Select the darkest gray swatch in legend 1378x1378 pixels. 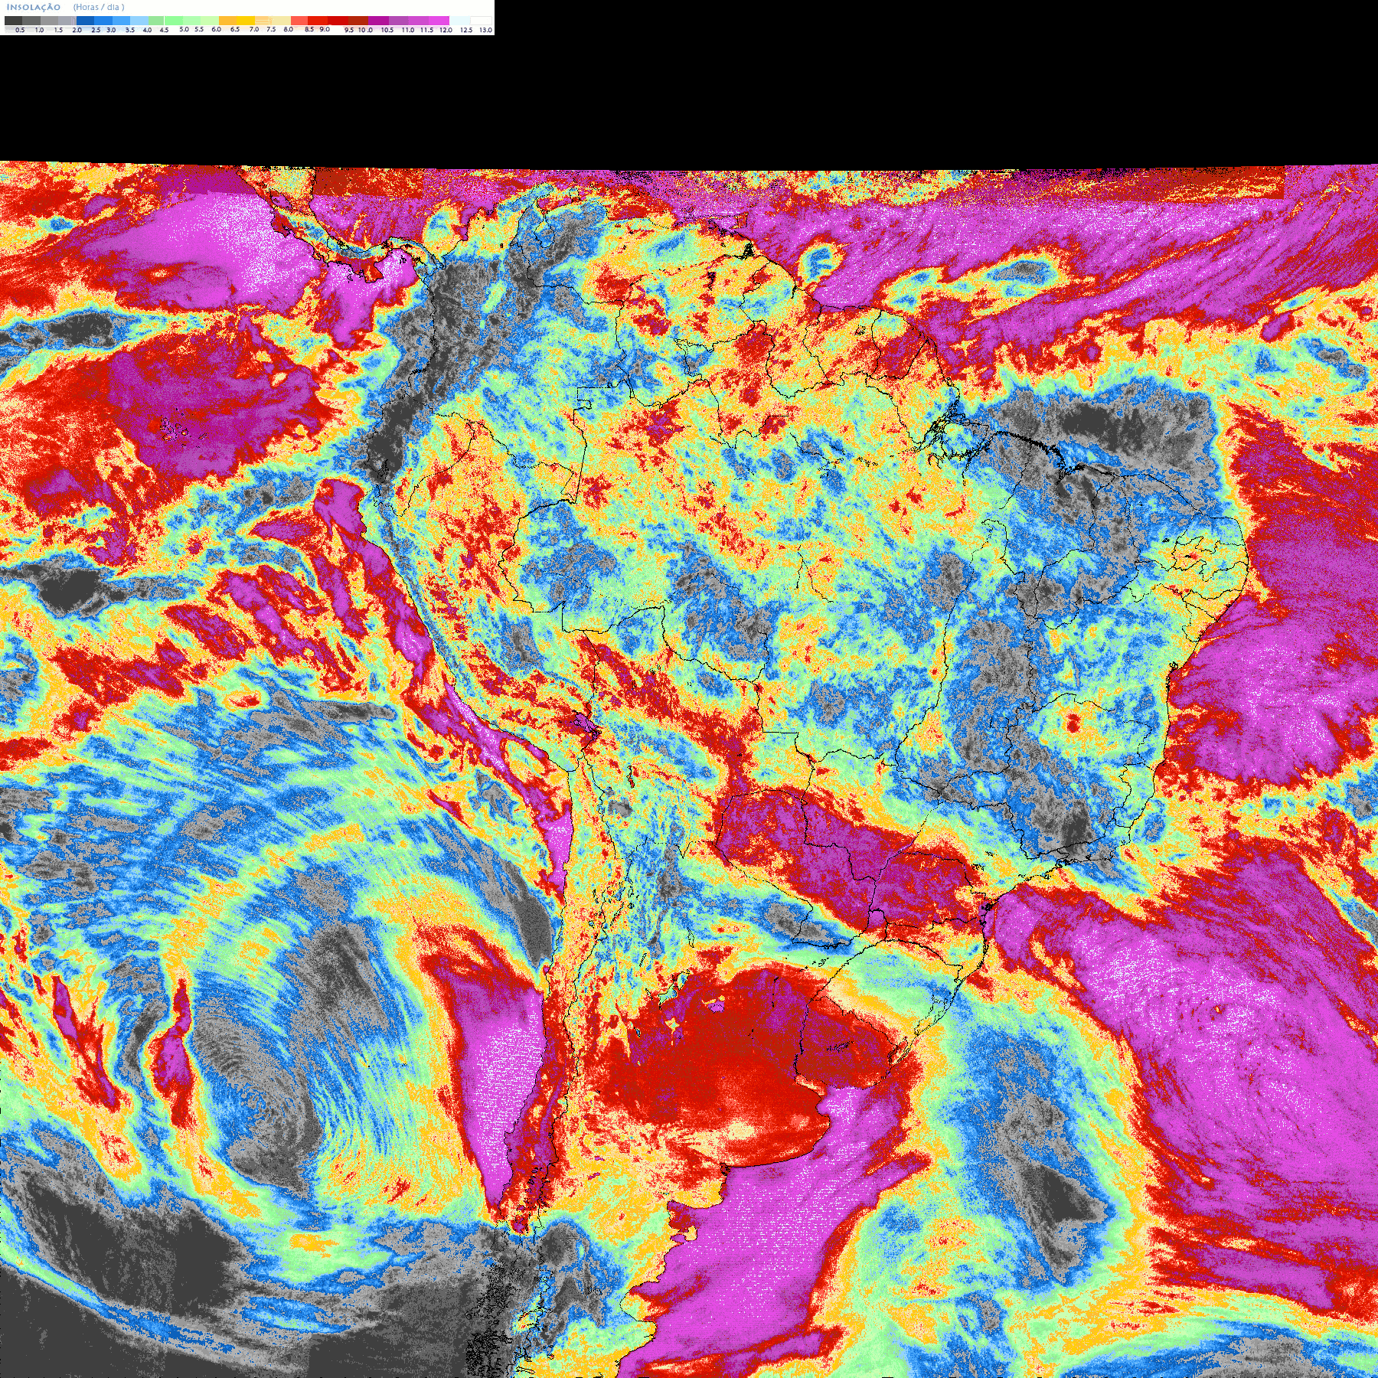tap(13, 21)
